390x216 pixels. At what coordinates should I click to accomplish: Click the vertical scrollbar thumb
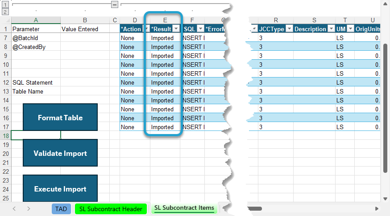pyautogui.click(x=385, y=108)
